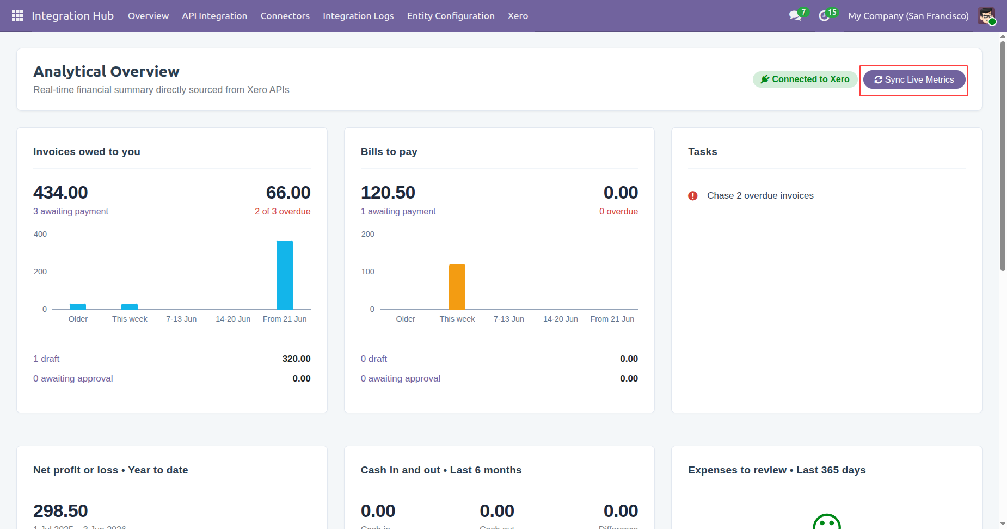Open the 1 awaiting payment bills link
Viewport: 1007px width, 529px height.
[x=398, y=211]
